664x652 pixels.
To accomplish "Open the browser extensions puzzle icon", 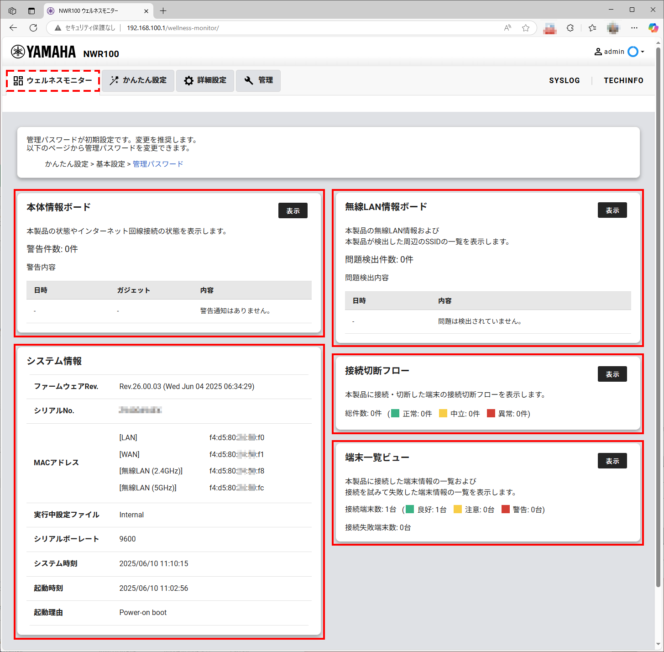I will (x=570, y=28).
